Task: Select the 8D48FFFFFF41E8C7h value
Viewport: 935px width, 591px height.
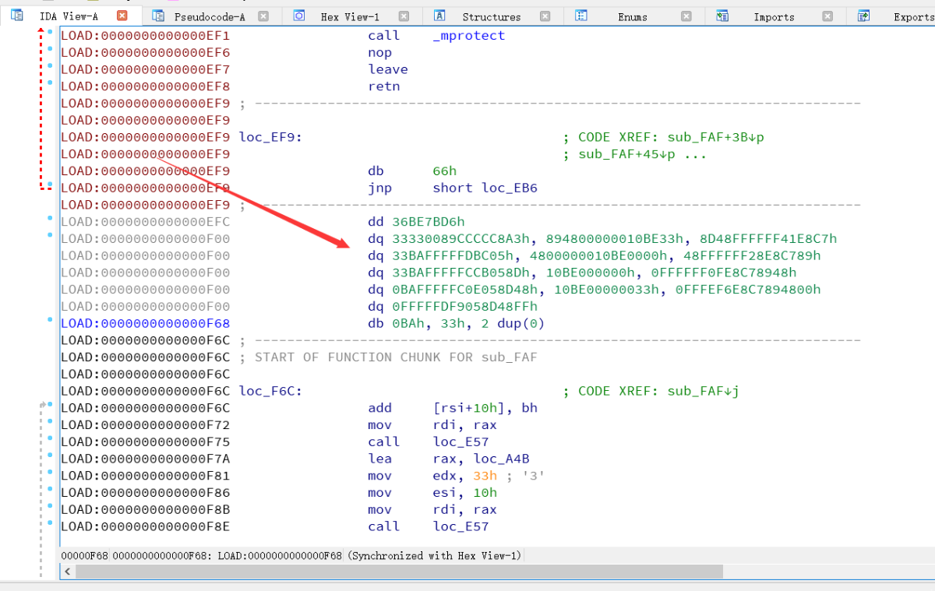Action: pos(767,238)
